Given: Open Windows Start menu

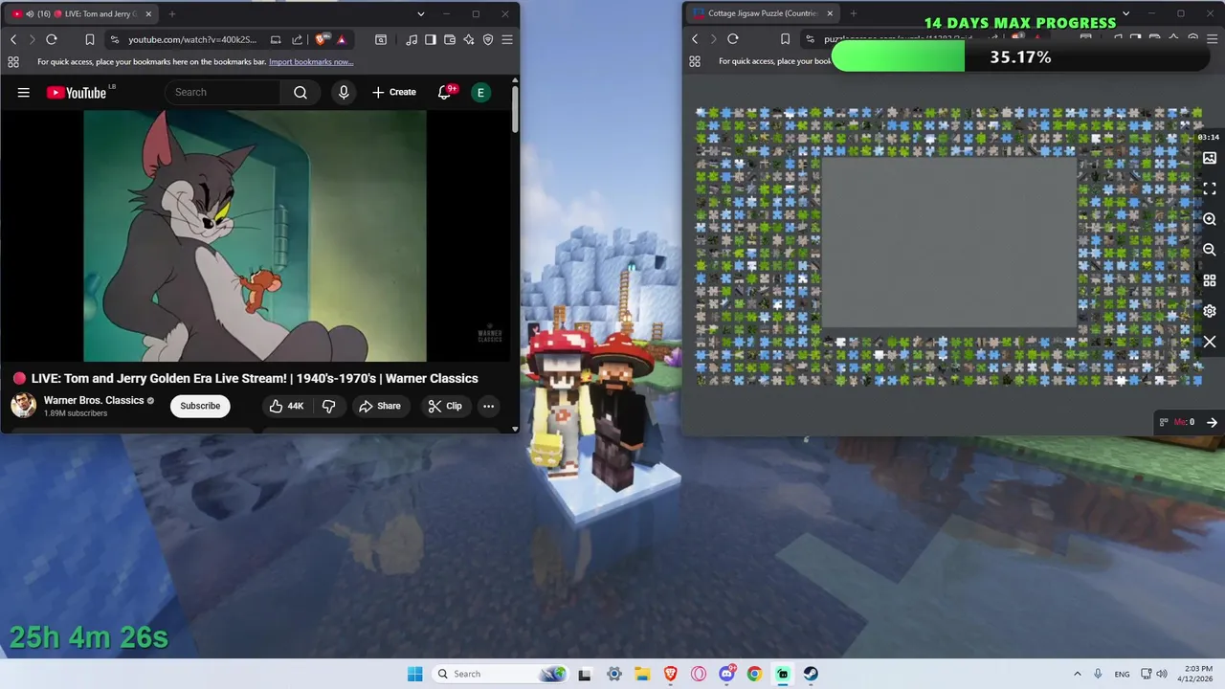Looking at the screenshot, I should pyautogui.click(x=414, y=674).
